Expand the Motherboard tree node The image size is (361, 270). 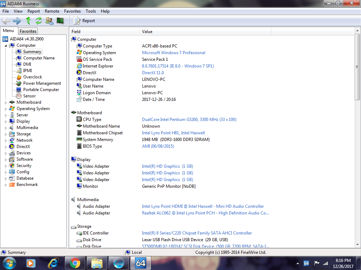[x=6, y=103]
